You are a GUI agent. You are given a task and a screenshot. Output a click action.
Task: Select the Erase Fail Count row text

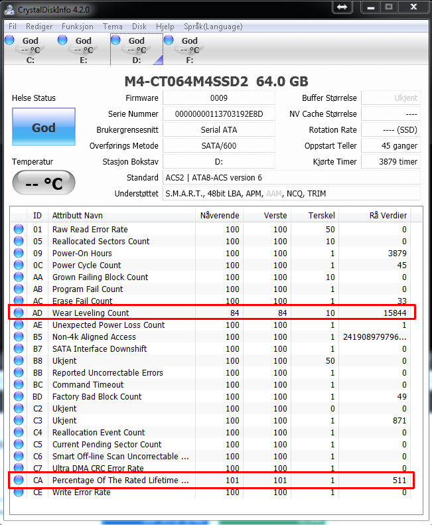click(x=82, y=301)
